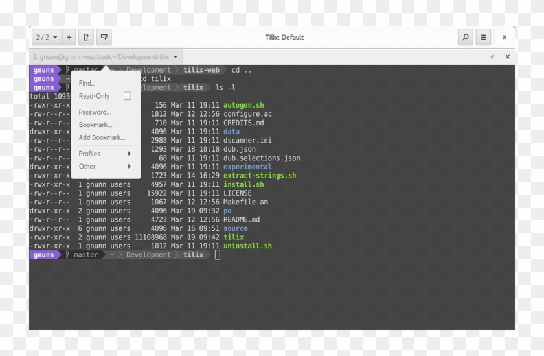The image size is (544, 356).
Task: Close the Tilix window
Action: [504, 37]
